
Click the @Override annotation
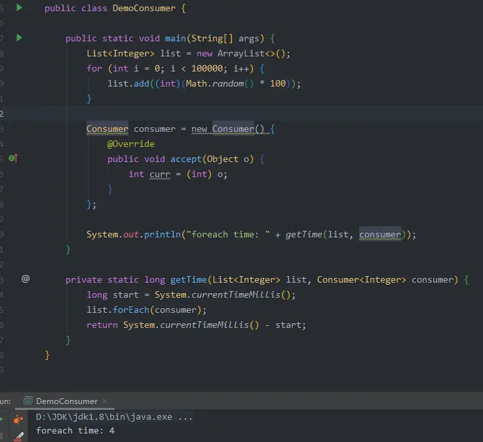(x=130, y=144)
